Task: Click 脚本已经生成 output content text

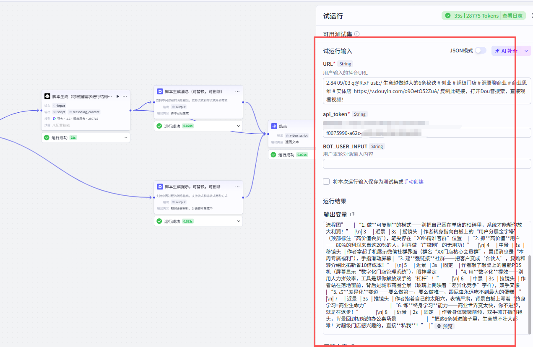Action: point(179,113)
